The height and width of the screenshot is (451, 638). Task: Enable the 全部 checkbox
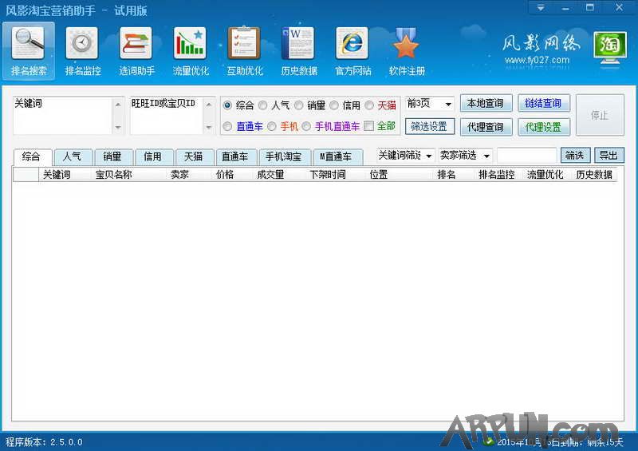point(368,126)
